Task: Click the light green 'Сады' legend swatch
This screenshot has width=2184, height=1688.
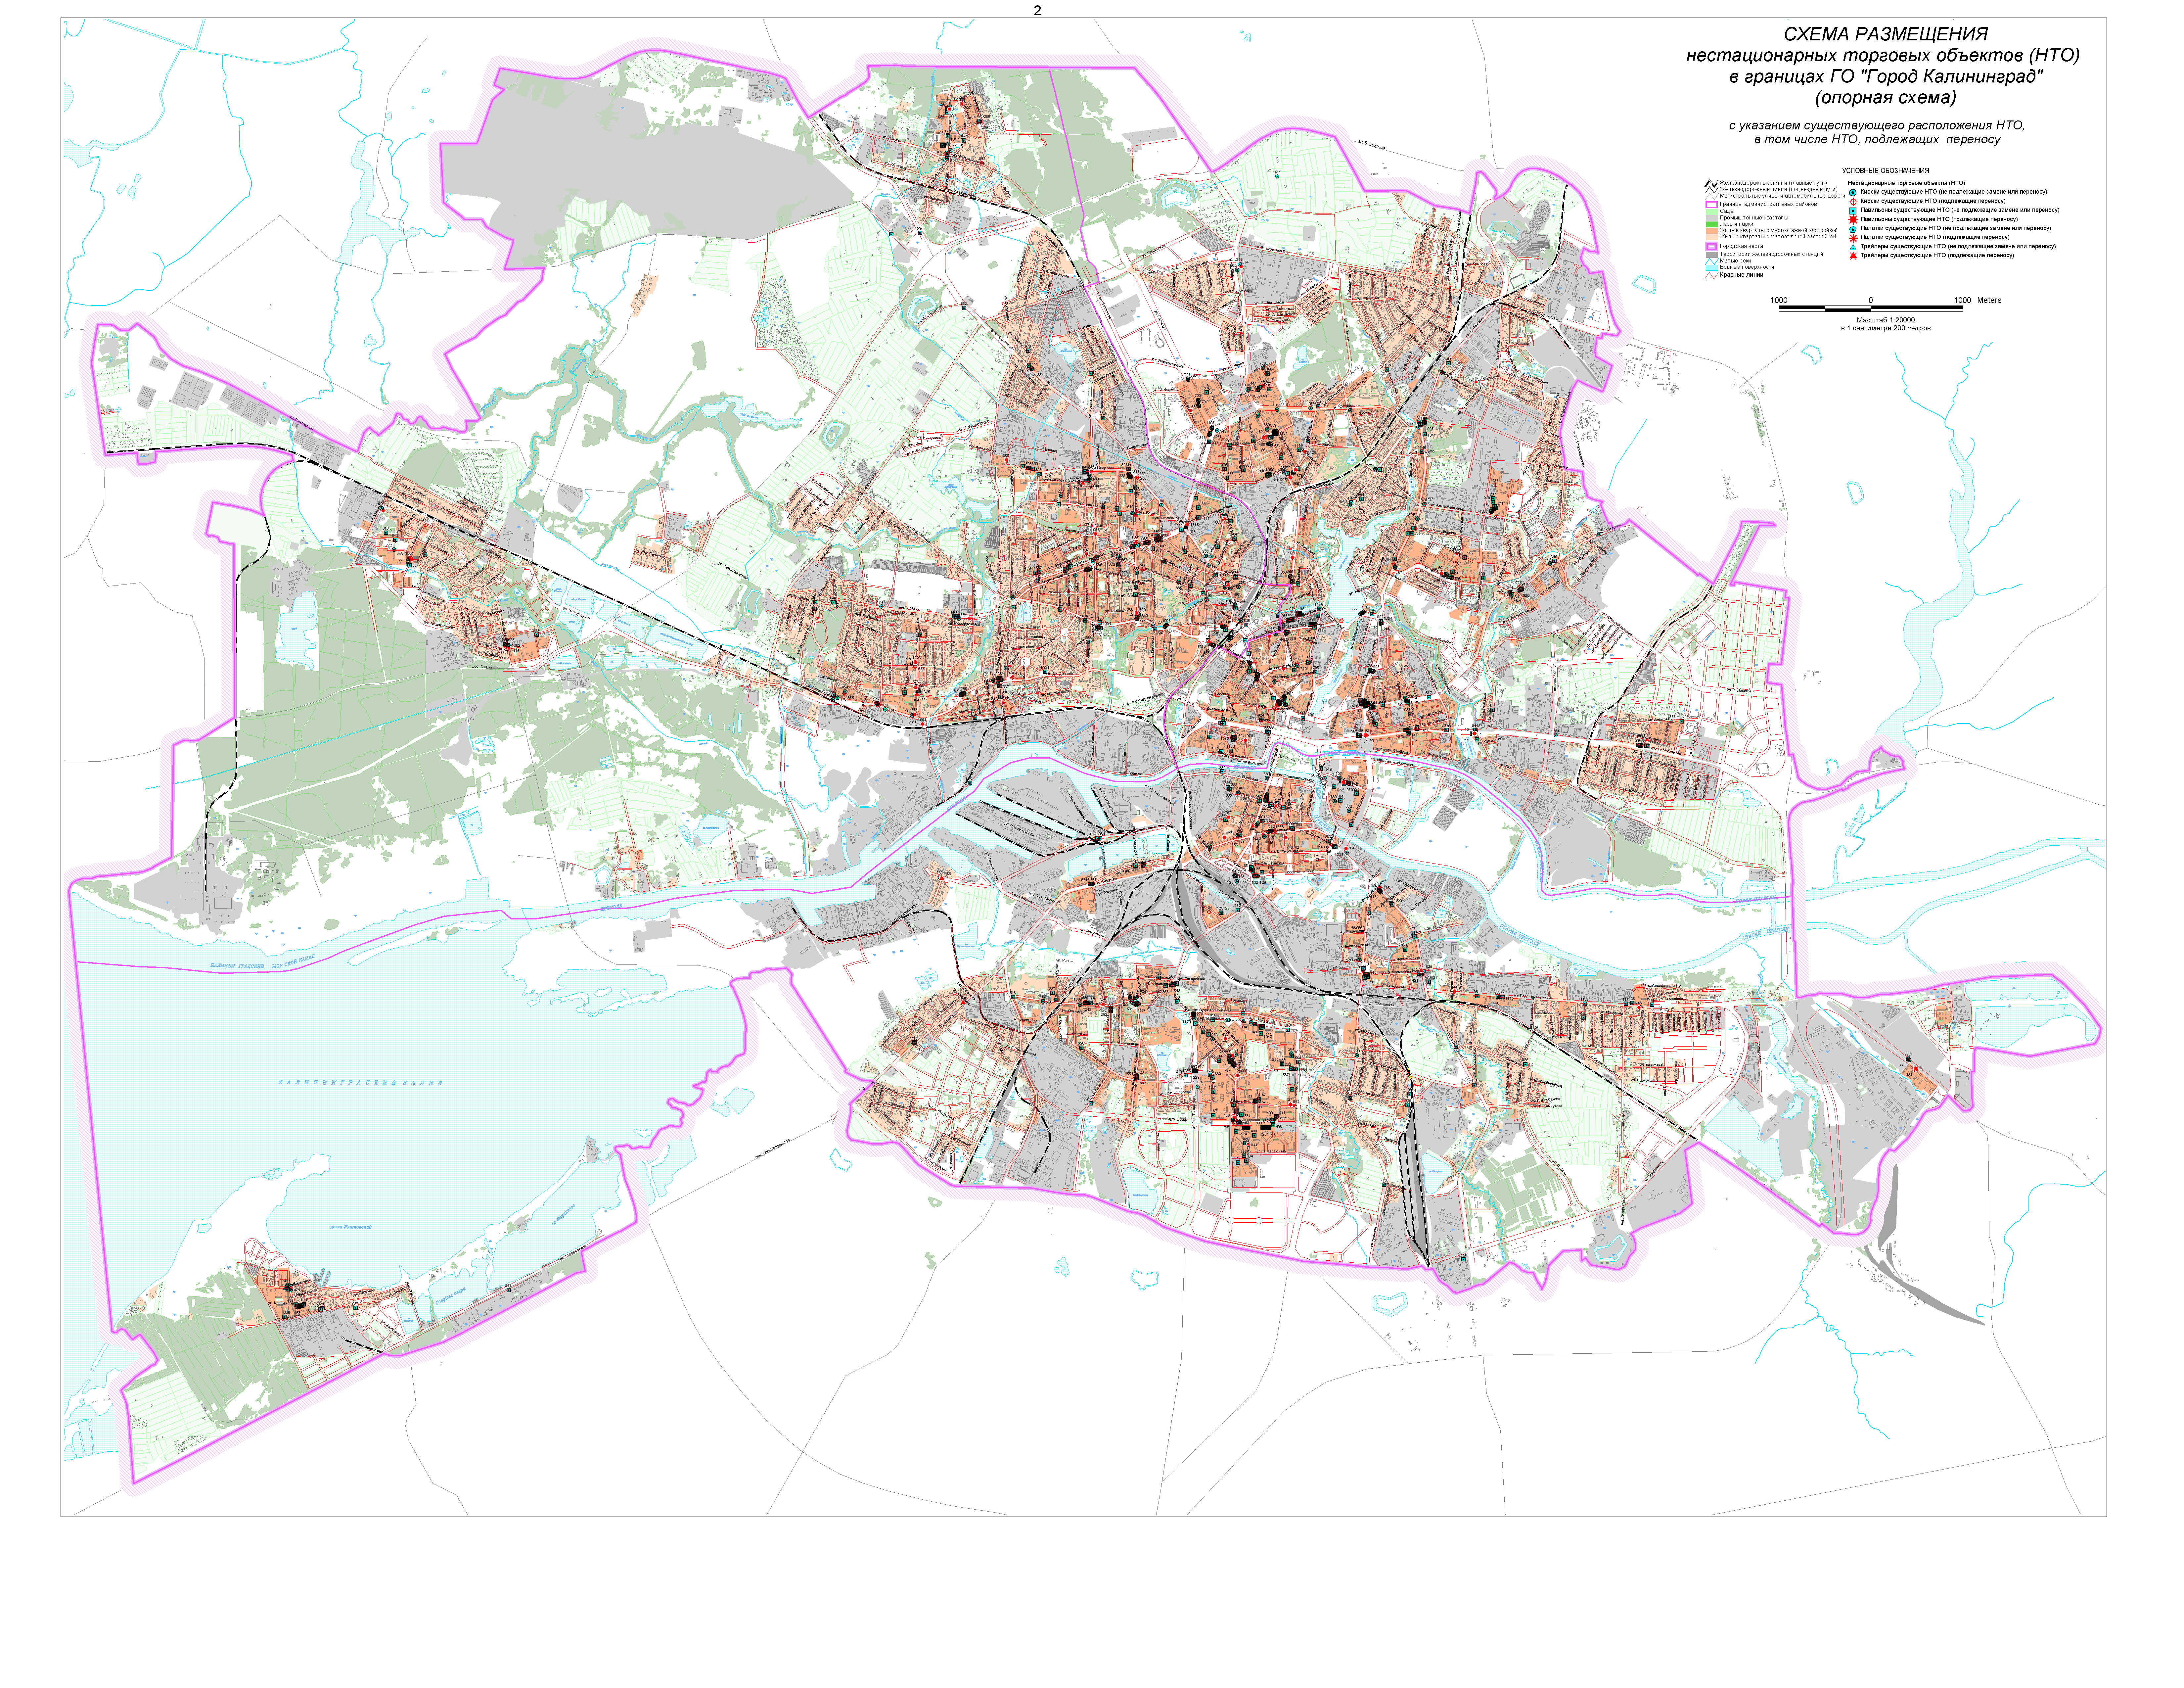Action: [x=1712, y=212]
